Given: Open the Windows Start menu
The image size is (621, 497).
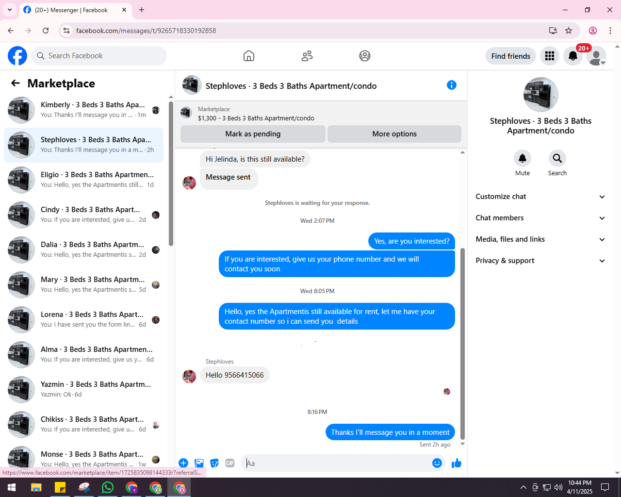Looking at the screenshot, I should 12,487.
